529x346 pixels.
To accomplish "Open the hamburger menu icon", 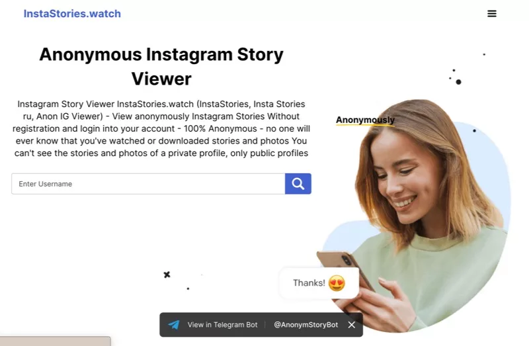I will [x=491, y=13].
